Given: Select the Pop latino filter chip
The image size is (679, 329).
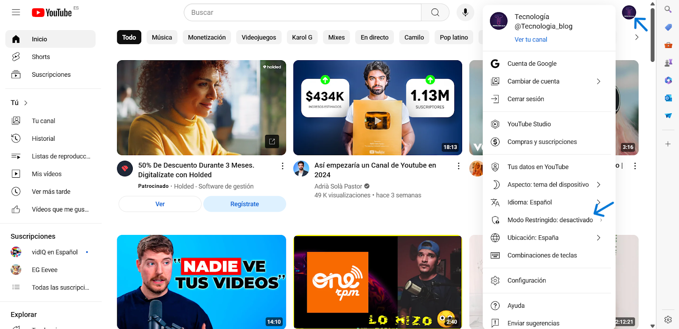Looking at the screenshot, I should click(454, 37).
